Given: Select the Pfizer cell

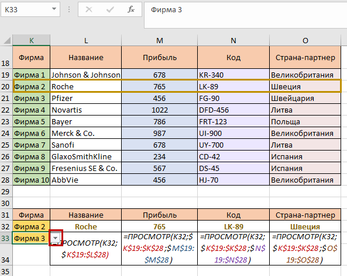Looking at the screenshot, I should pos(86,98).
